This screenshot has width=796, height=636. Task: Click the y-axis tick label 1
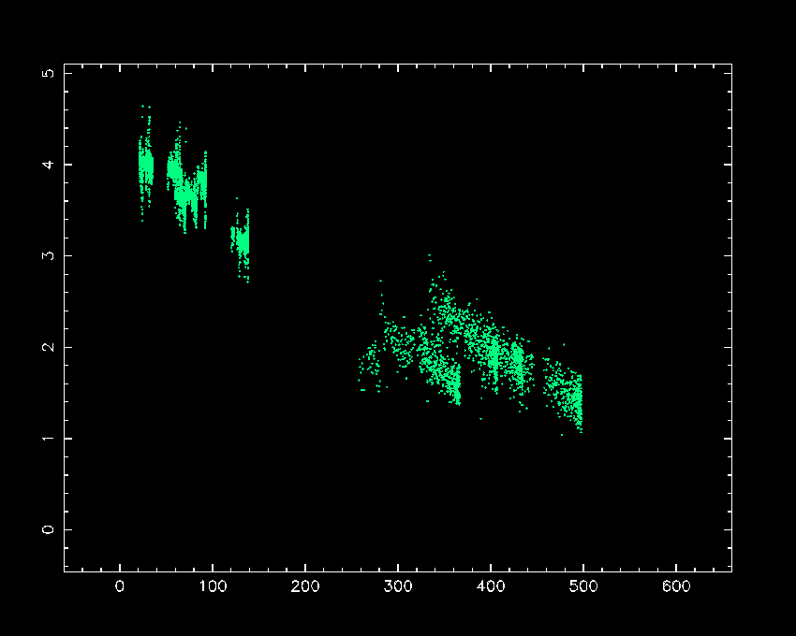(x=48, y=439)
